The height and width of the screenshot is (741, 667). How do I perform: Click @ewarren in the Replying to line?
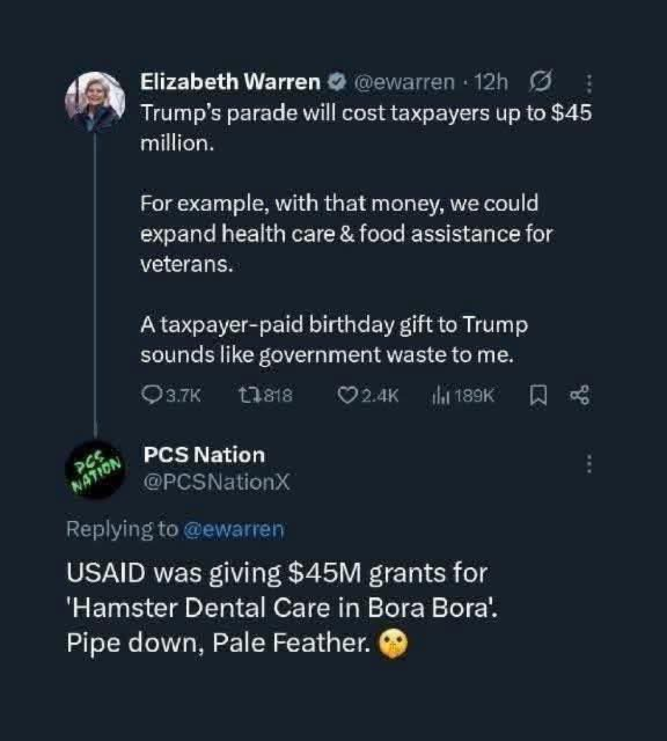click(x=233, y=530)
